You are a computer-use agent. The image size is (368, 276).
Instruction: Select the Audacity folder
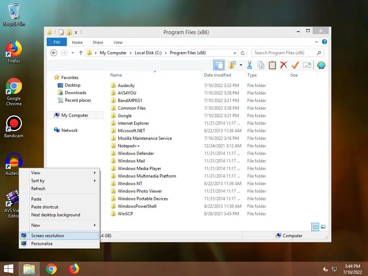click(x=126, y=86)
